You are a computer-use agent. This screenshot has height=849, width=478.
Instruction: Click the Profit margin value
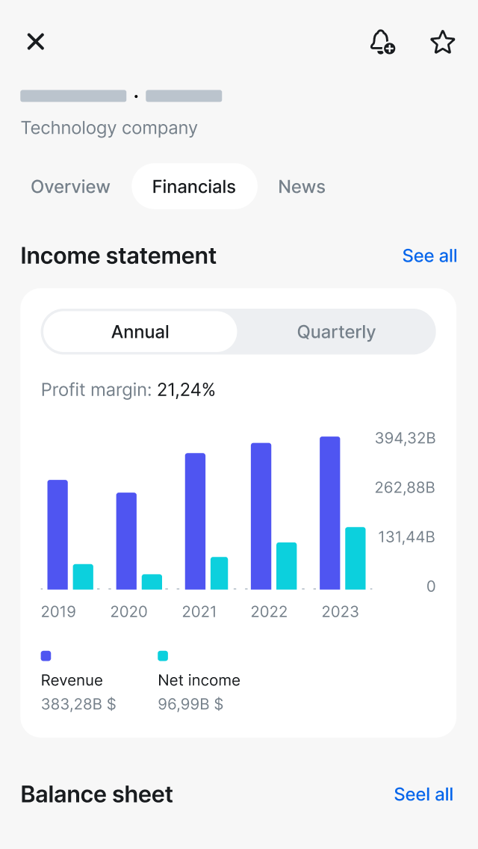click(x=186, y=389)
